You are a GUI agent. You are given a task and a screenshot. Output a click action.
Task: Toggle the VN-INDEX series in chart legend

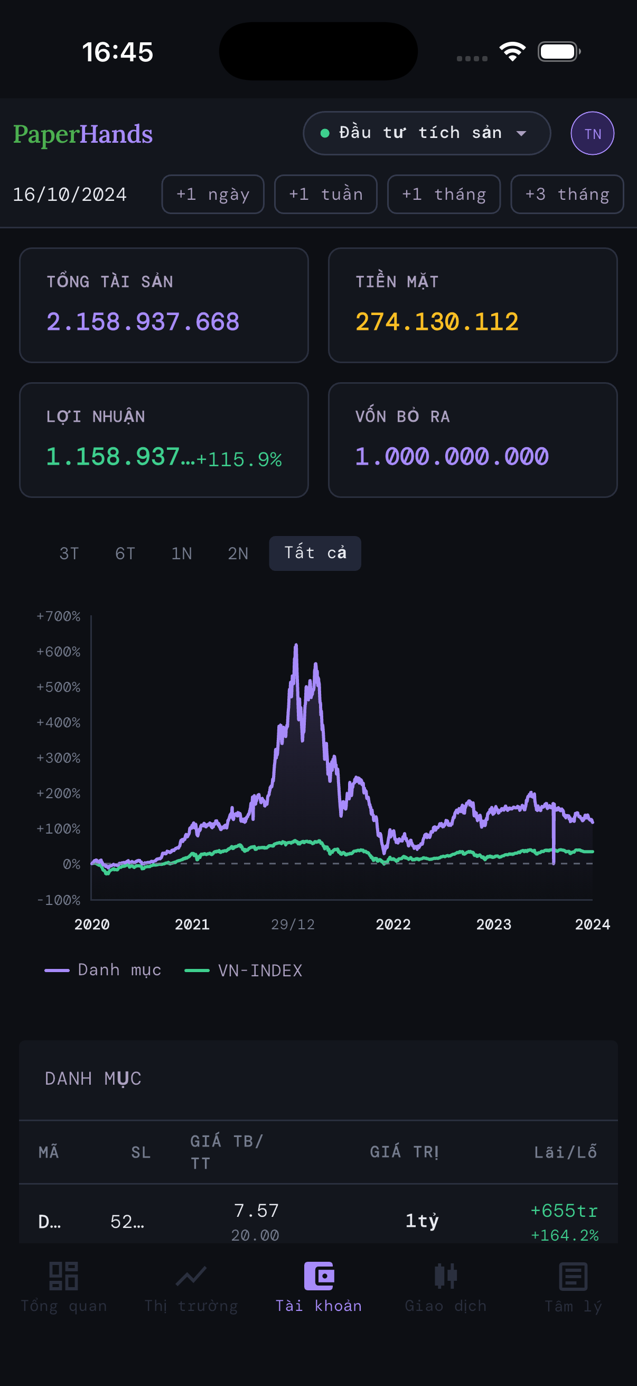click(243, 970)
